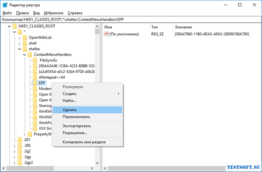The width and height of the screenshot is (262, 172).
Task: Collapse the HKEY_CLASSES_ROOT node
Action: tap(9, 26)
